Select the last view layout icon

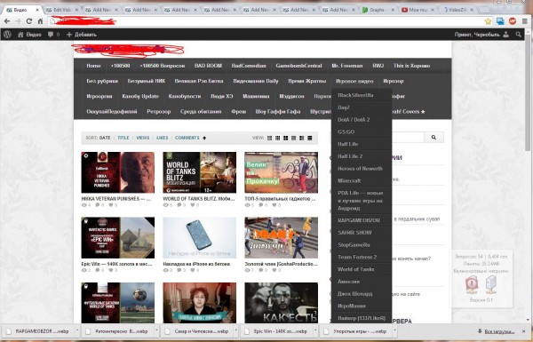point(310,138)
